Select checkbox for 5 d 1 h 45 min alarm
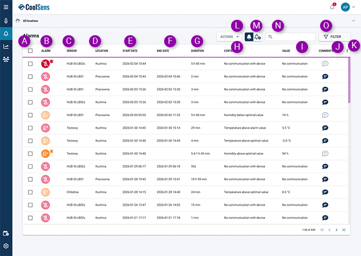 [x=30, y=153]
